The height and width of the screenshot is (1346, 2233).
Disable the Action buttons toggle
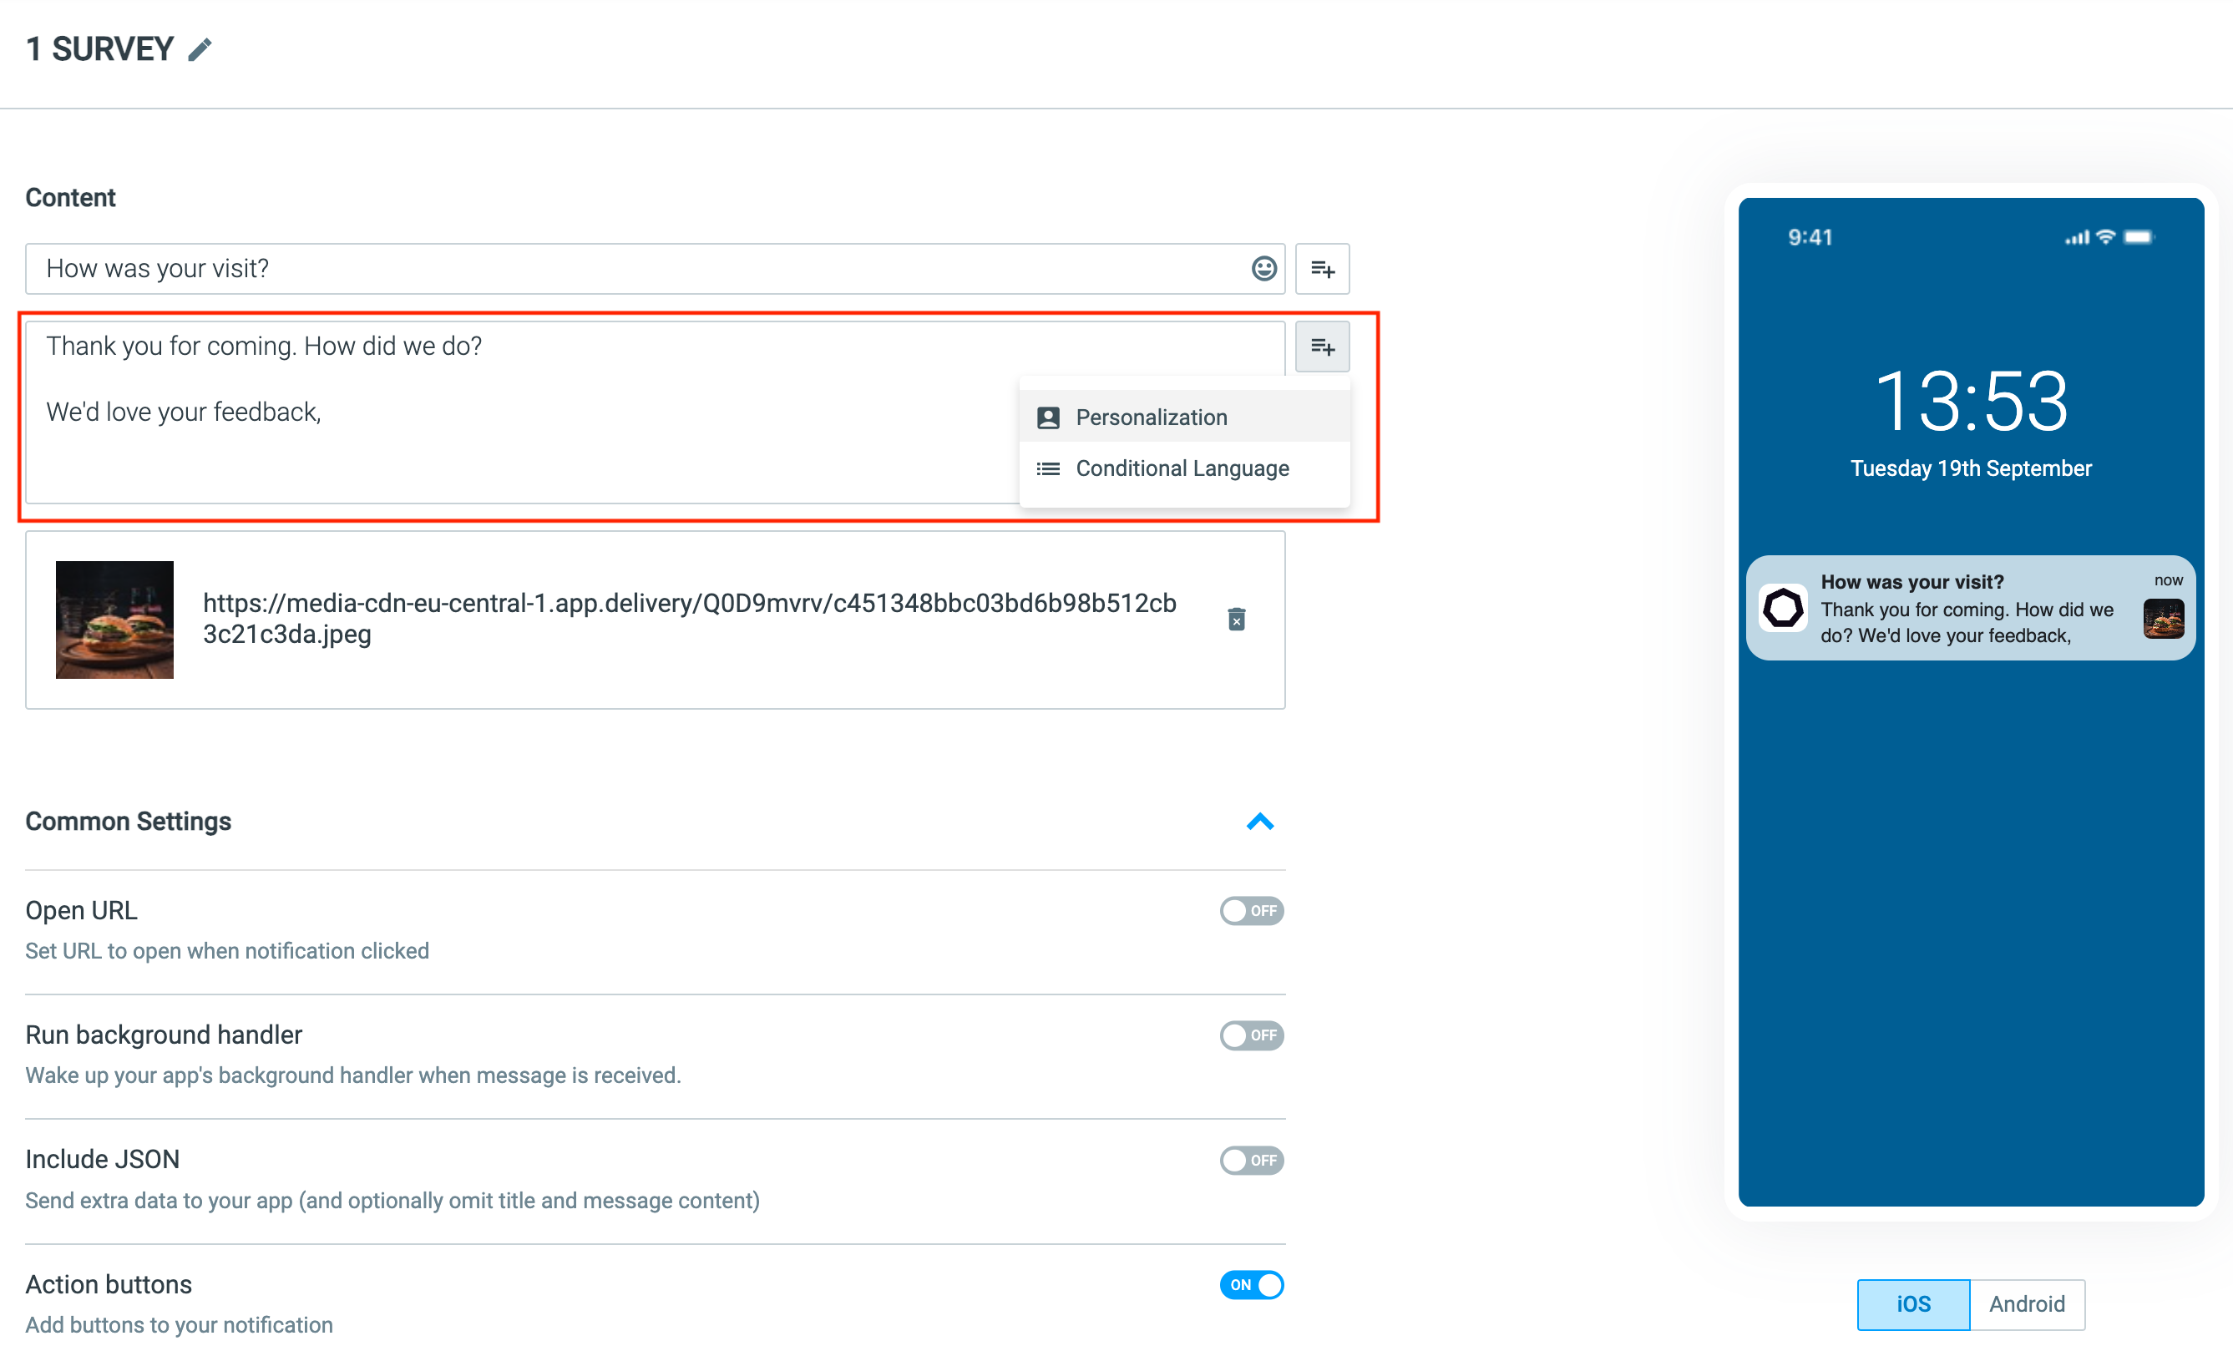pos(1252,1285)
